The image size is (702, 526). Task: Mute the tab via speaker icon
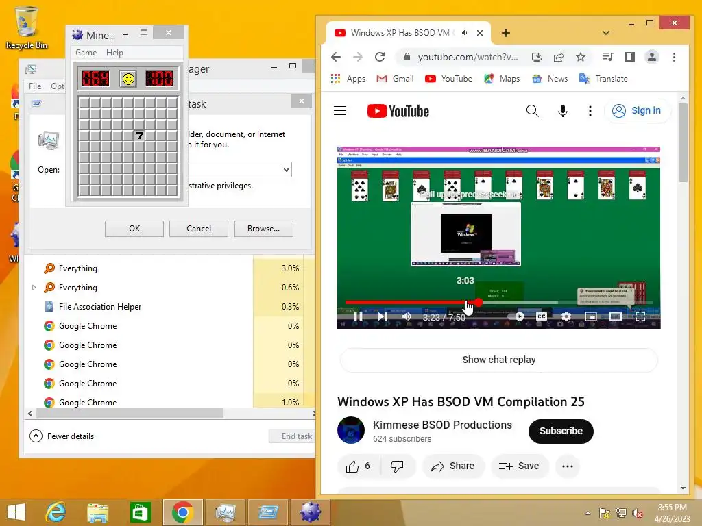[x=465, y=33]
